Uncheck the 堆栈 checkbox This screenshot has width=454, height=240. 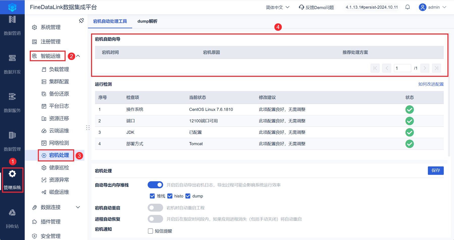[152, 196]
